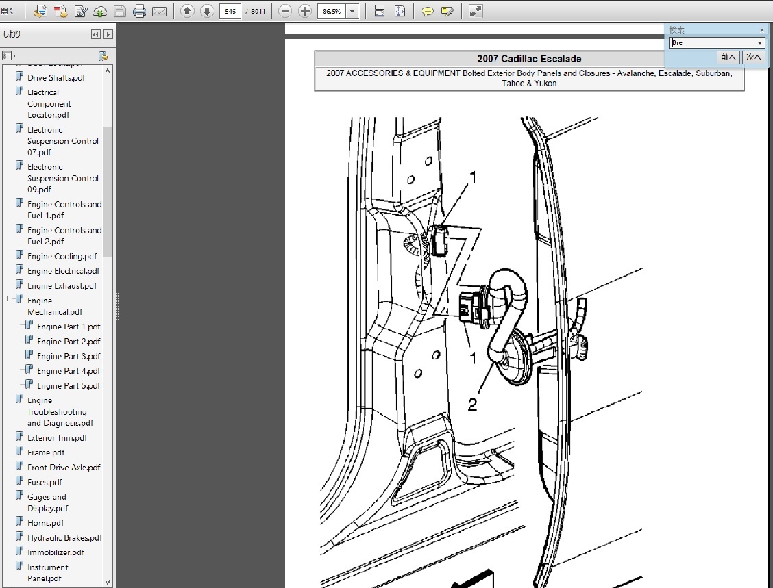Select the Engine Mechanical.pdf bookmark label
Viewport: 773px width, 588px height.
click(55, 306)
